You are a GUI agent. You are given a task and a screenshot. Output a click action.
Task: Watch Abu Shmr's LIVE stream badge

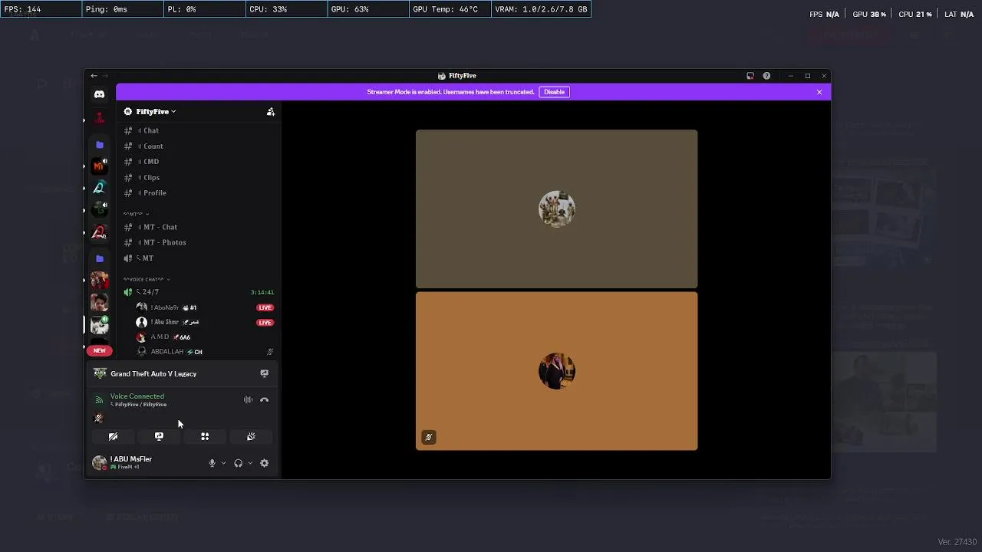coord(265,322)
